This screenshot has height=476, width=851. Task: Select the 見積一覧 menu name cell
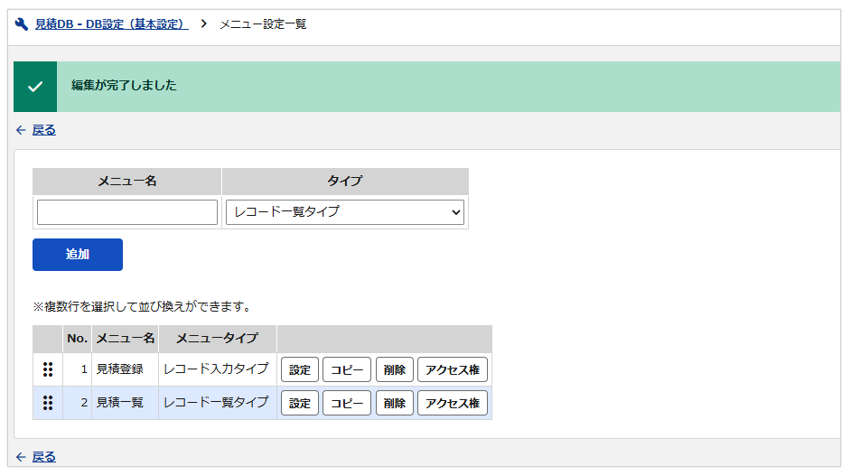click(x=125, y=403)
